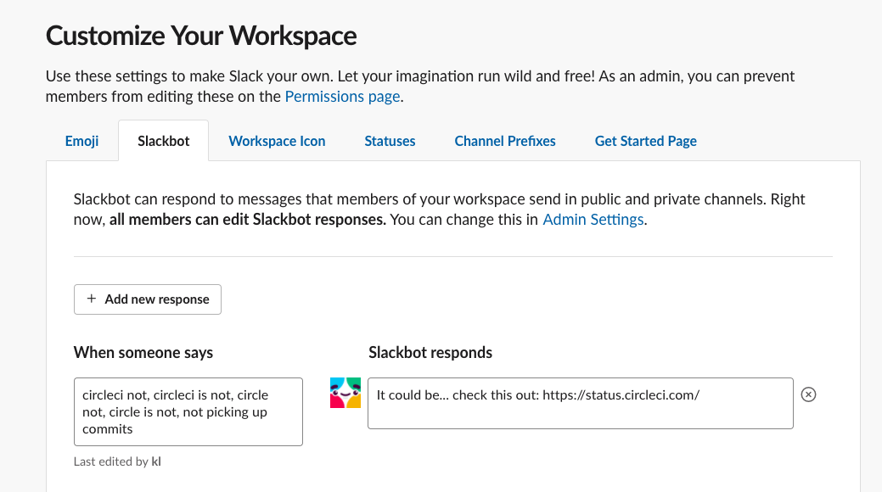Click the Slackbot avatar icon
This screenshot has height=492, width=882.
click(x=345, y=393)
